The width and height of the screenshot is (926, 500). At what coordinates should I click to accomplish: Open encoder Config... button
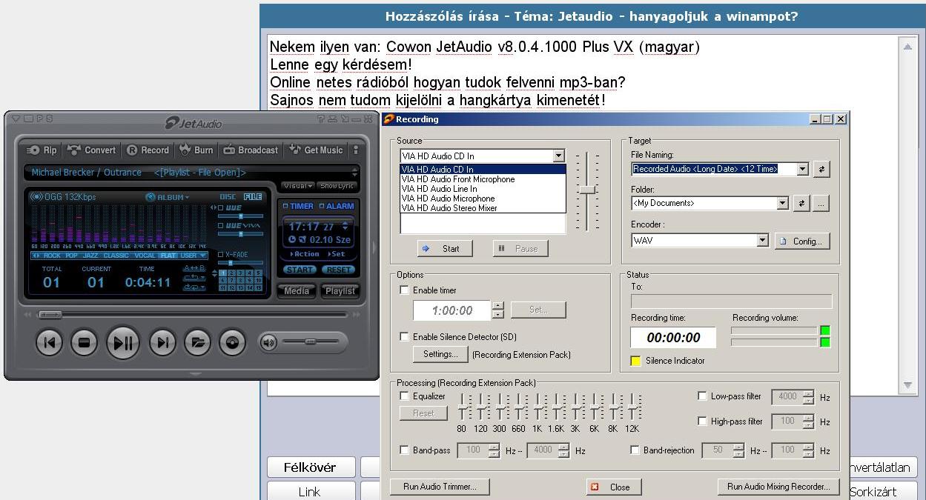click(x=802, y=241)
